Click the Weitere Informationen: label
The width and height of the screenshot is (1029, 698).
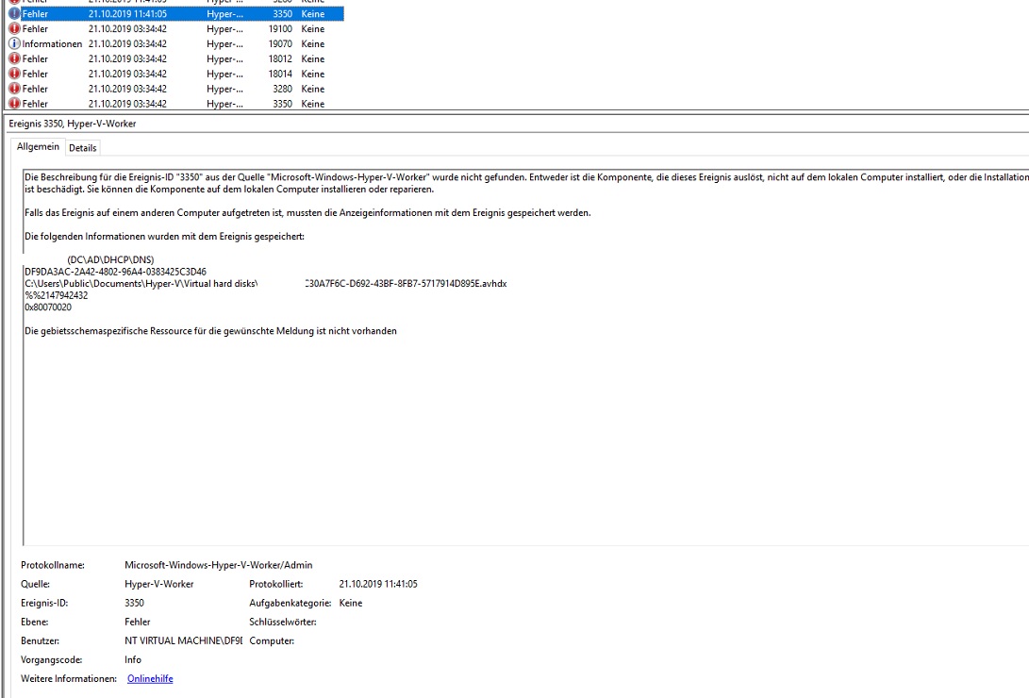pyautogui.click(x=69, y=679)
